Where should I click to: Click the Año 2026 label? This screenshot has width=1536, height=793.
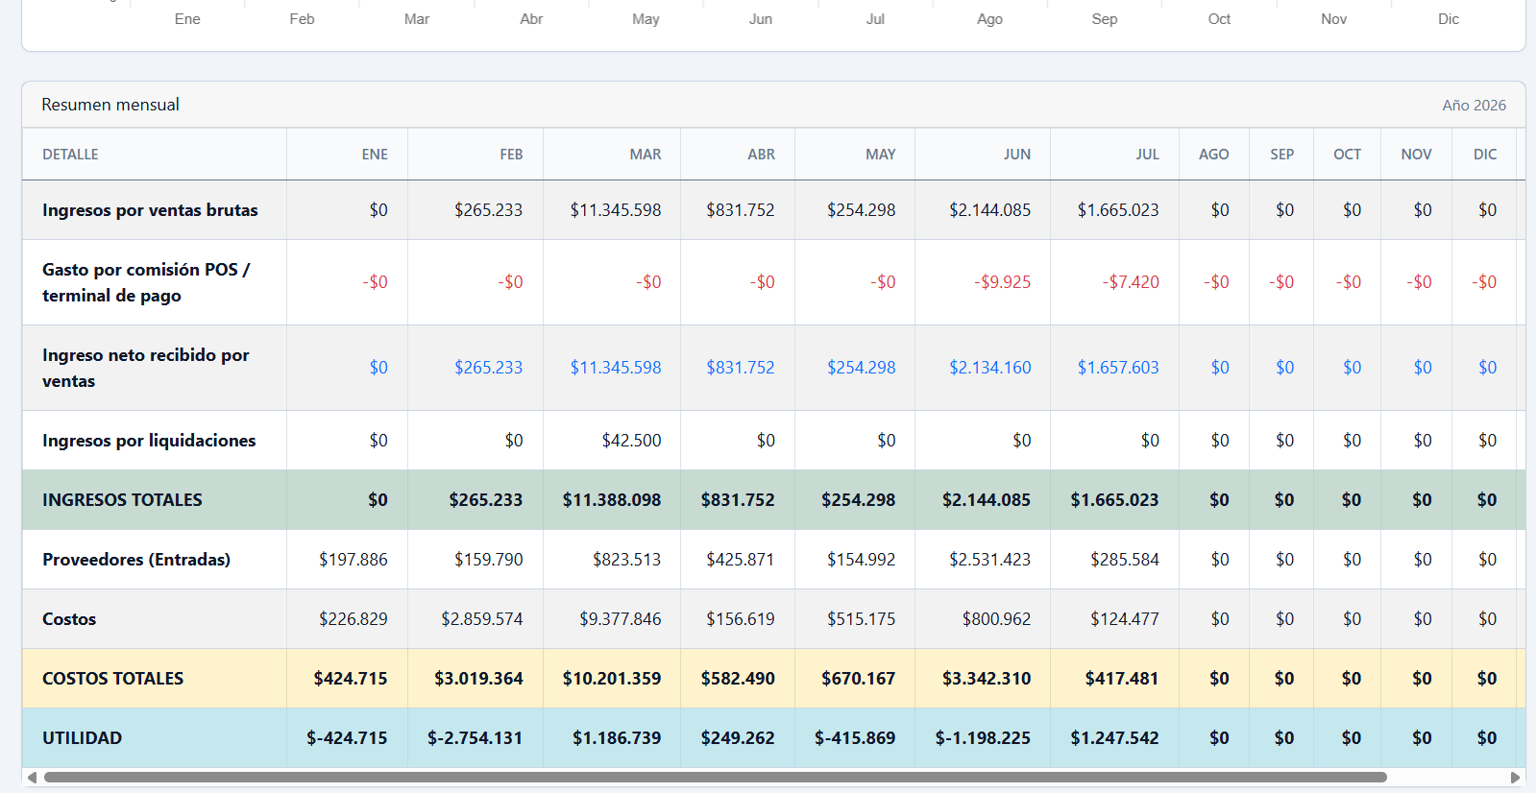click(1474, 106)
